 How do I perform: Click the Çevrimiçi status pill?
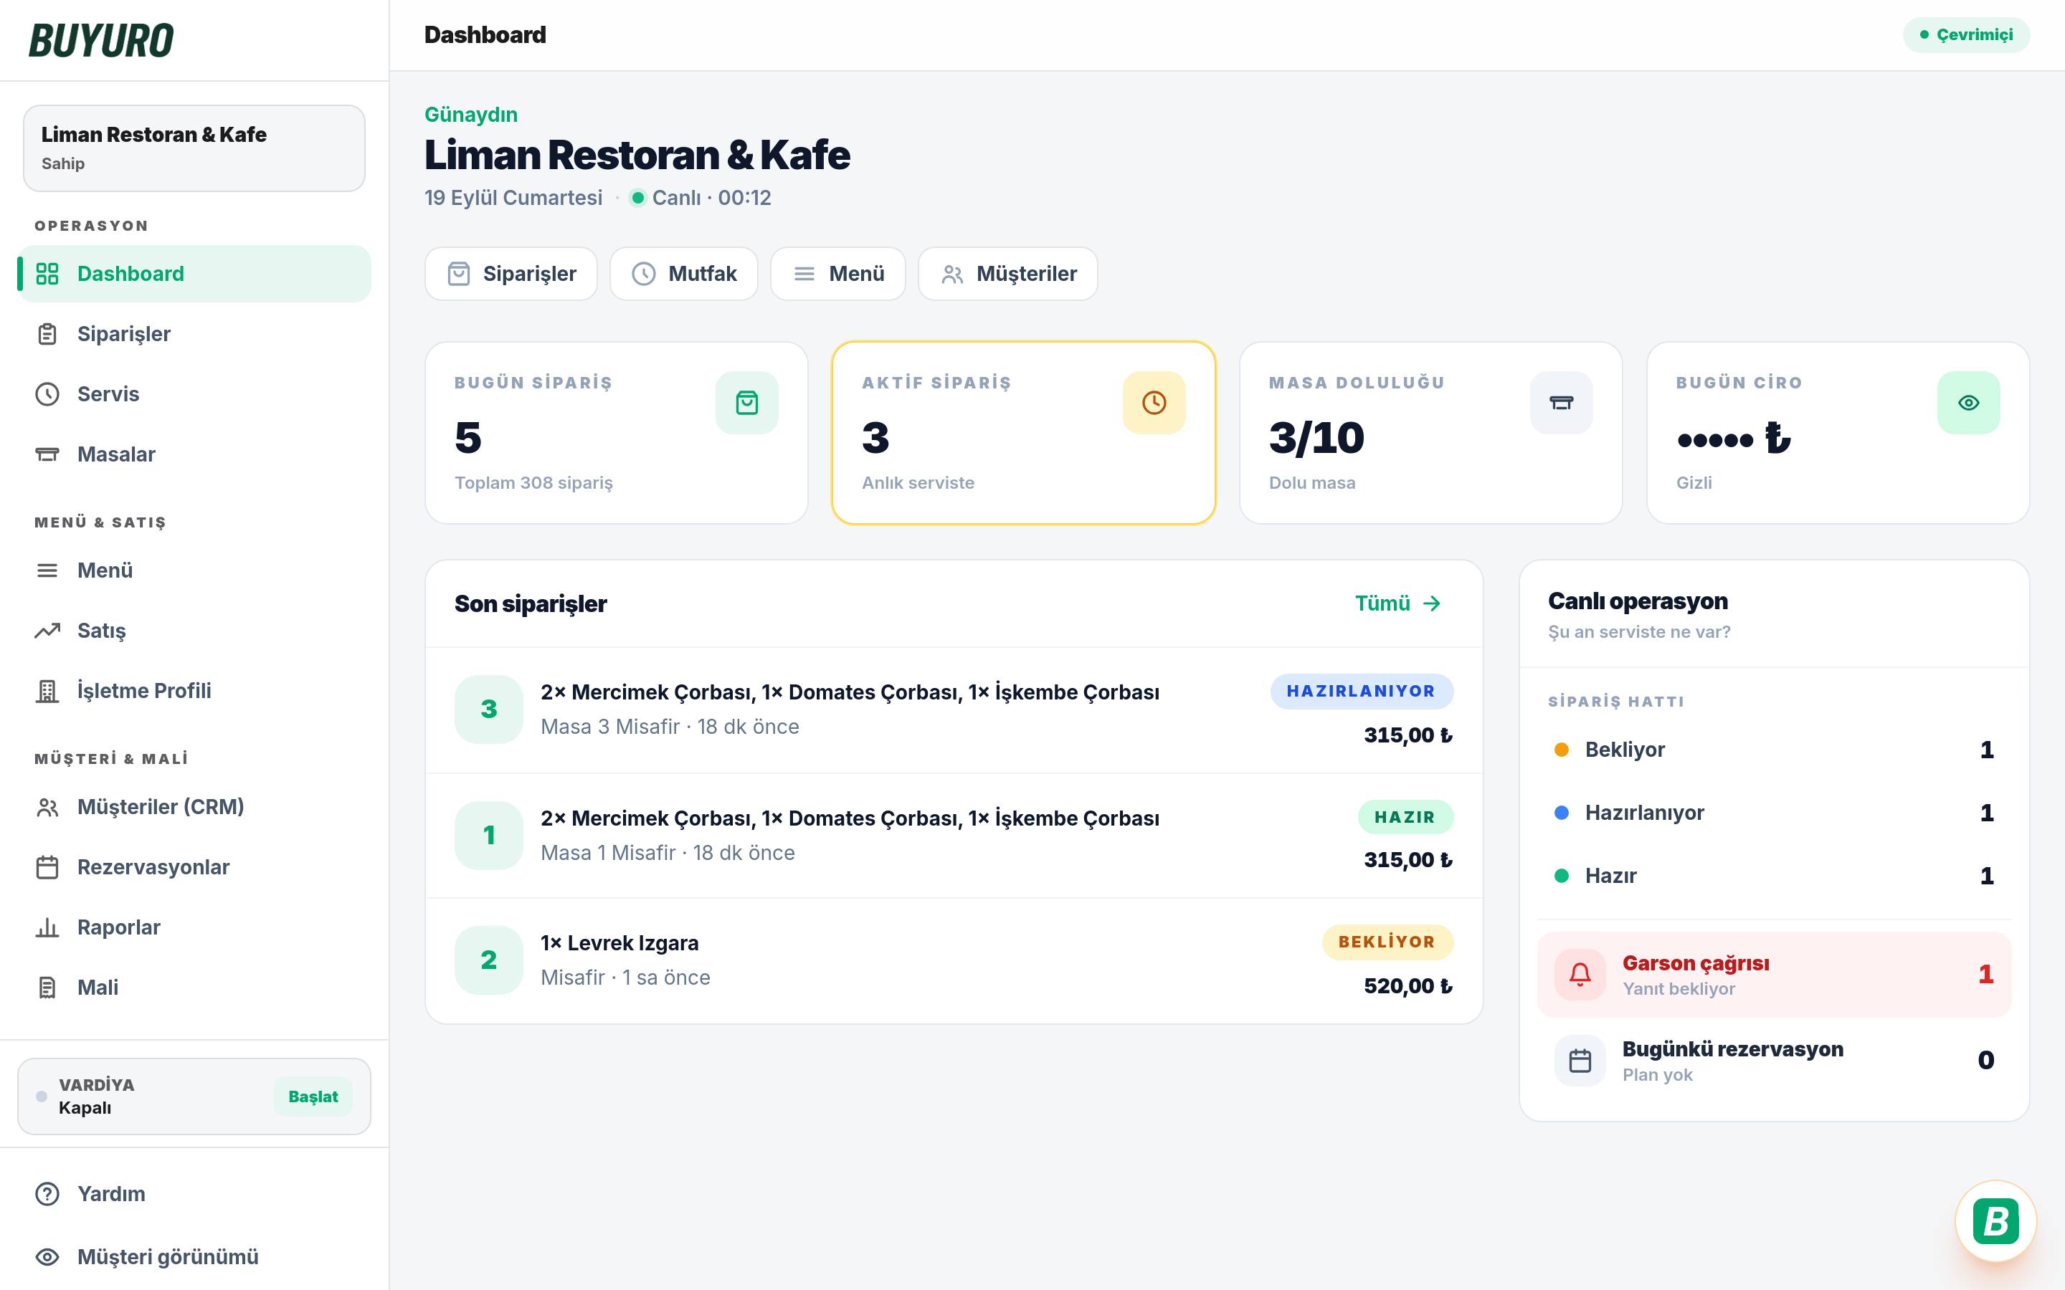[1966, 35]
